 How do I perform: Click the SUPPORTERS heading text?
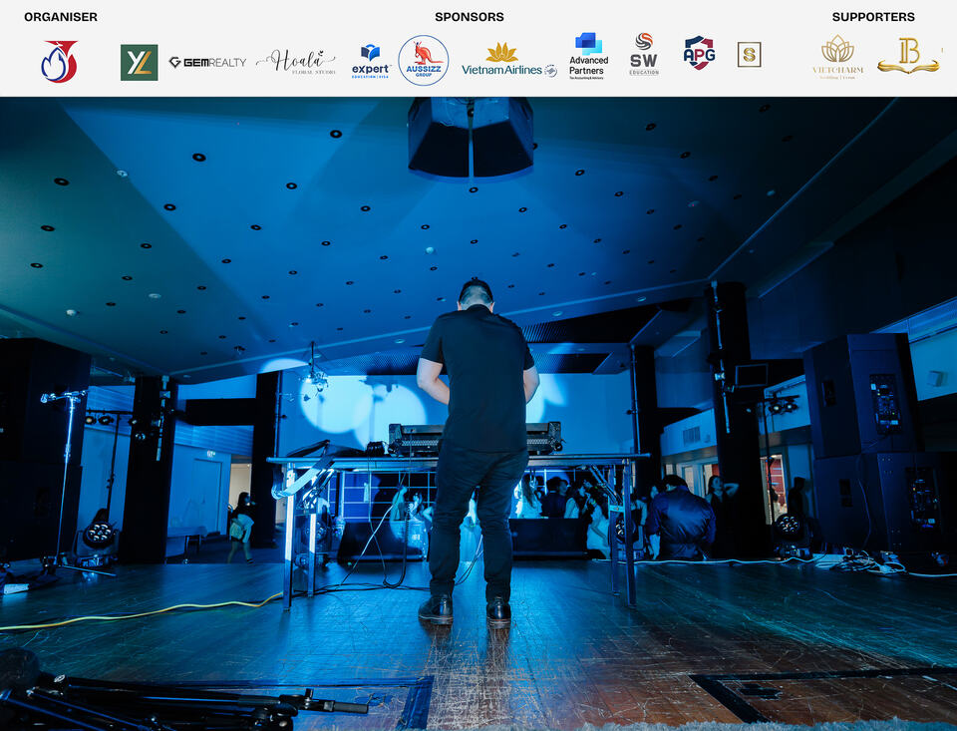tap(873, 17)
